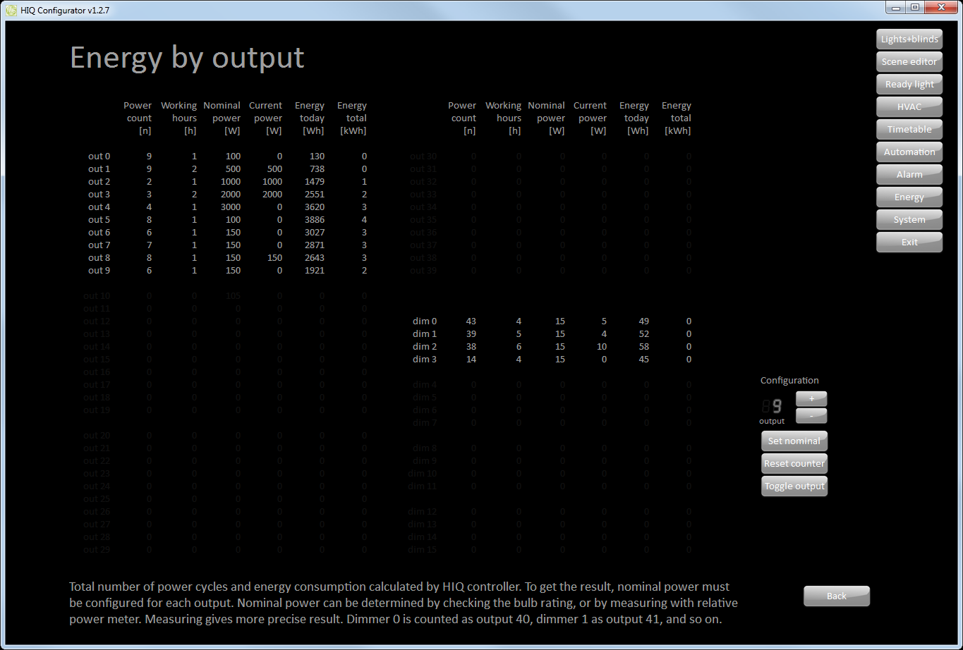The width and height of the screenshot is (963, 650).
Task: Click the configuration output number display
Action: [772, 406]
